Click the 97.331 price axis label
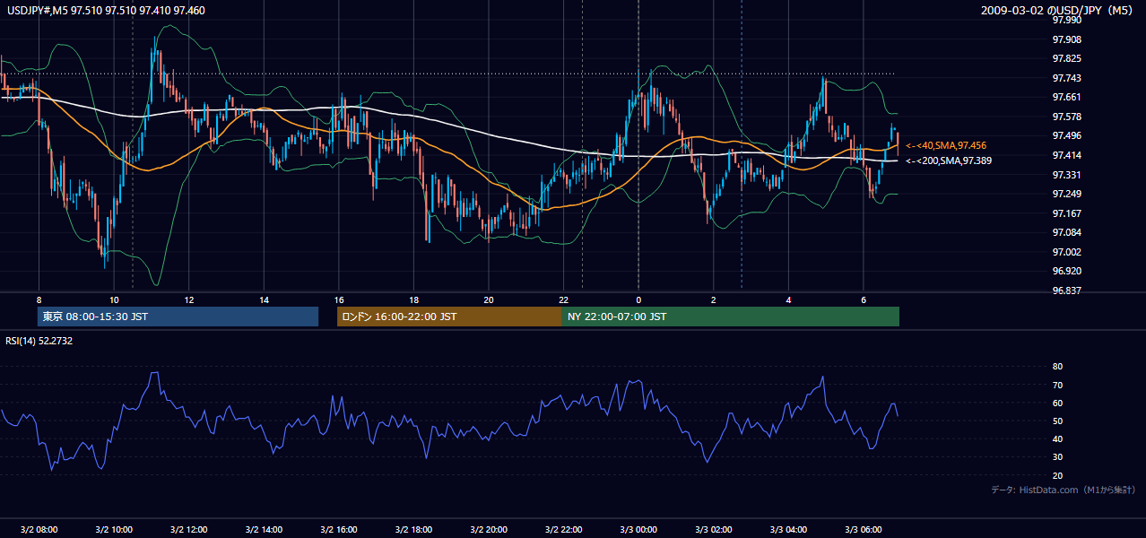The image size is (1146, 538). pos(1067,175)
